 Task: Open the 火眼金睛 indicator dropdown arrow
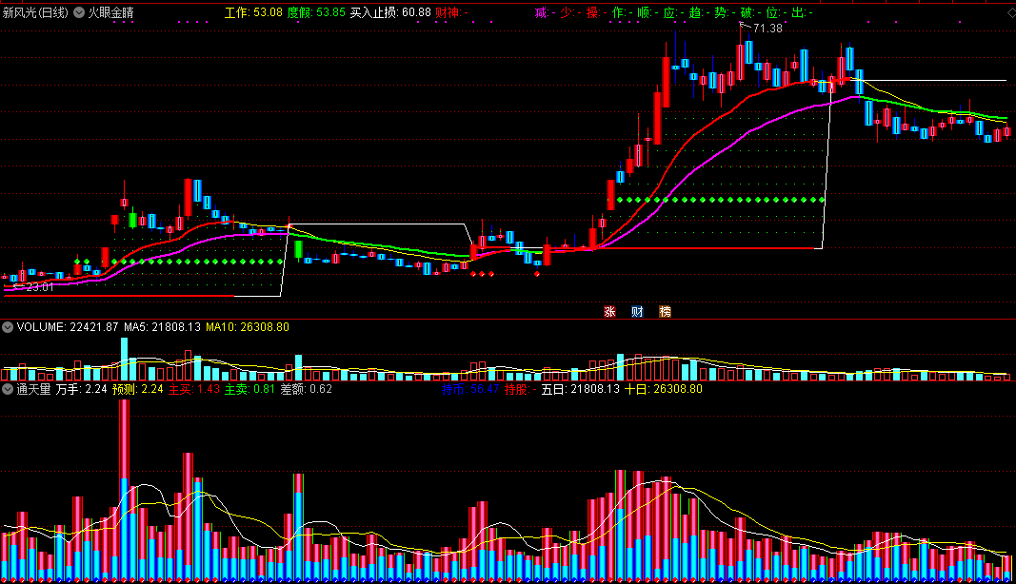(79, 12)
